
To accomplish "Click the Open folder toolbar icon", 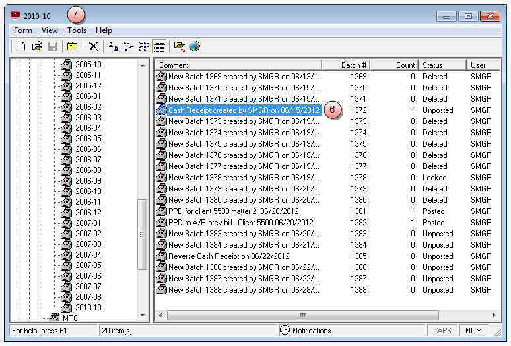I will pos(37,46).
